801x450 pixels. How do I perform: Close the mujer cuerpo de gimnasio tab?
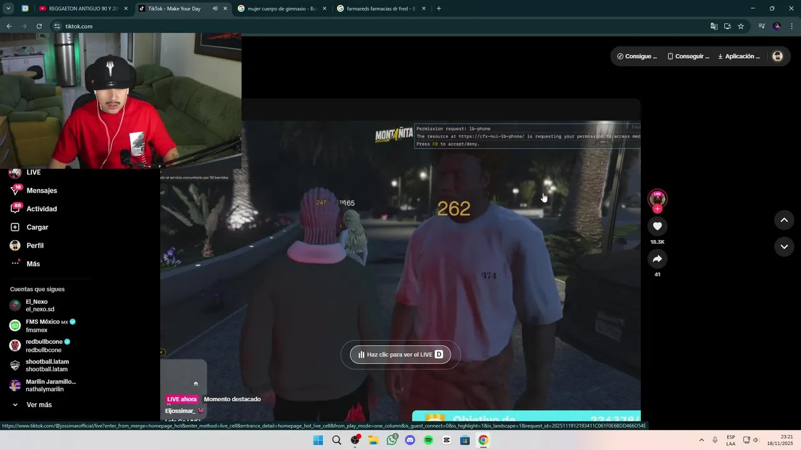[x=325, y=9]
